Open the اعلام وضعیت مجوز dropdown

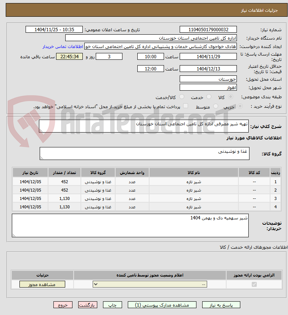(150, 284)
